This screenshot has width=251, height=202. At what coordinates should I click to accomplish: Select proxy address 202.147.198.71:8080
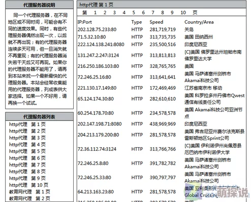tap(100, 124)
